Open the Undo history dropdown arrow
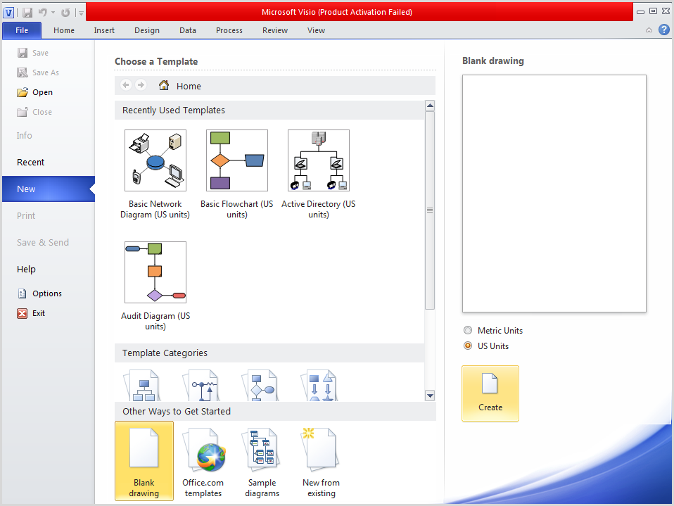The width and height of the screenshot is (674, 506). point(53,13)
